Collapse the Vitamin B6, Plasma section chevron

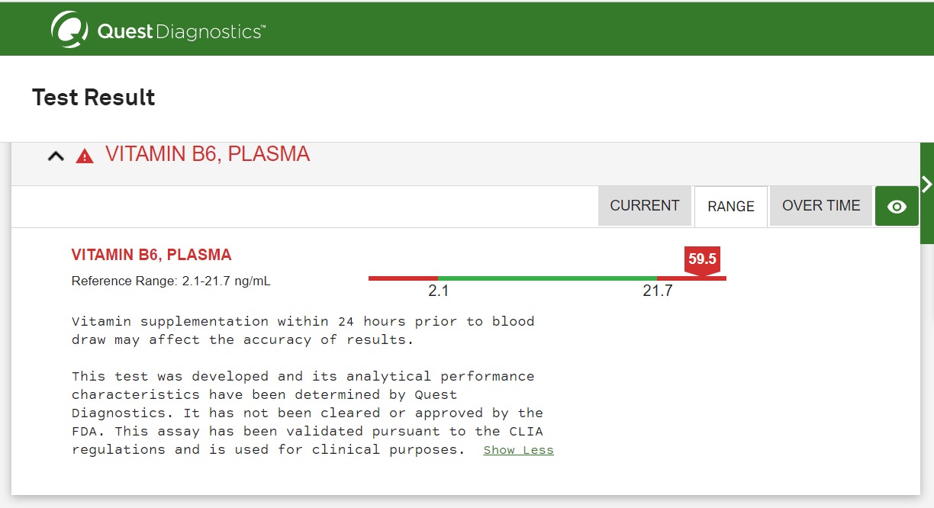click(56, 156)
